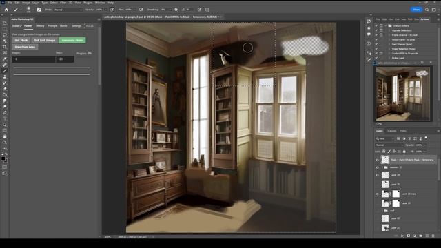This screenshot has height=248, width=441.
Task: Select the Object Selection tool
Action: pyautogui.click(x=5, y=41)
